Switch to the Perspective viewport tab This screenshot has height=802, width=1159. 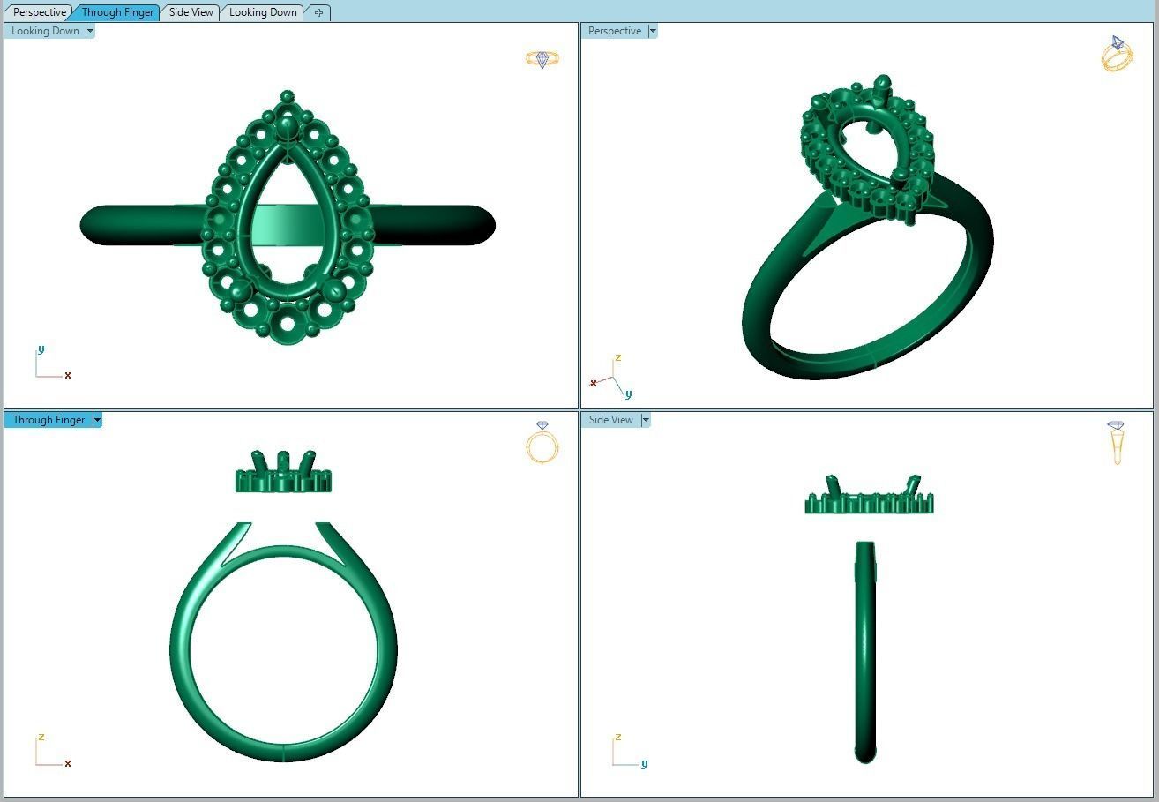click(x=40, y=12)
